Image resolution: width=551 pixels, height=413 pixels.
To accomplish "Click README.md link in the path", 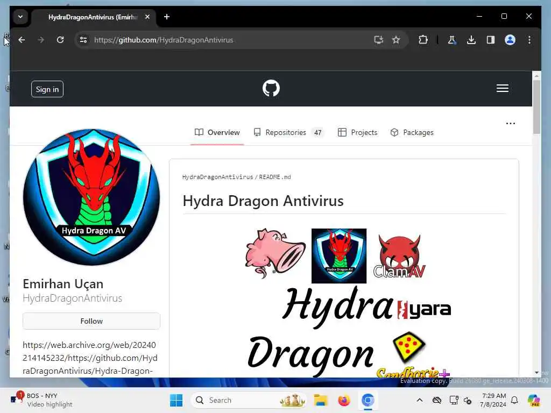I will click(x=275, y=177).
